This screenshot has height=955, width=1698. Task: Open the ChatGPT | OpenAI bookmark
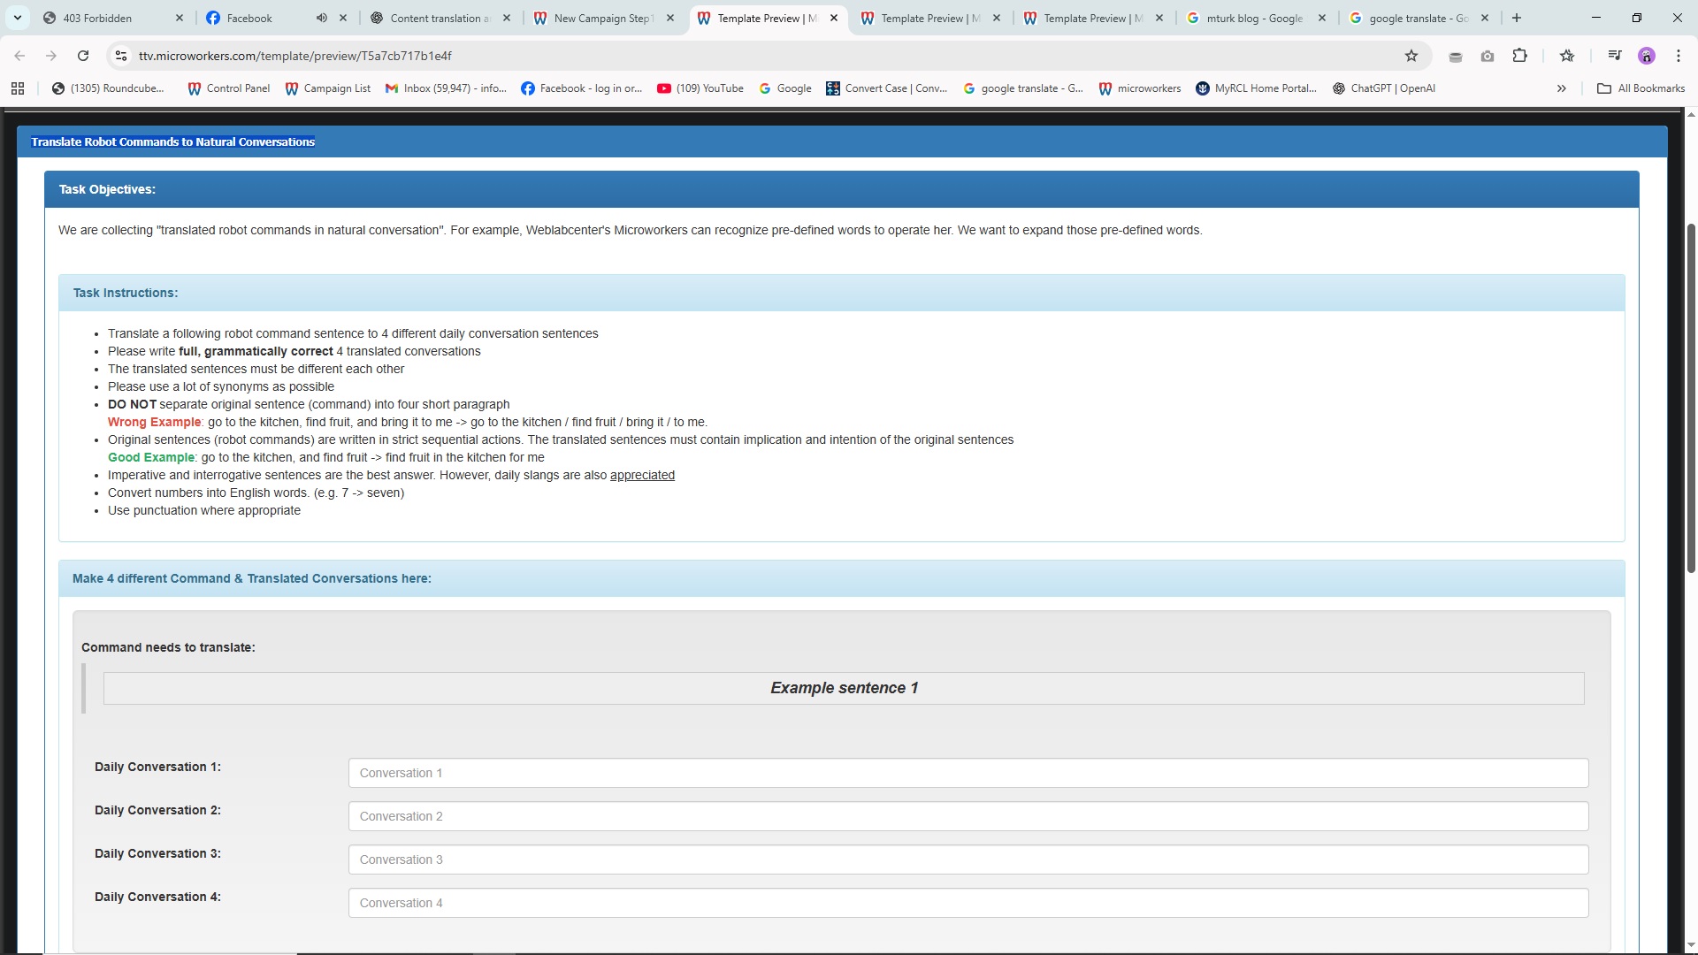1384,88
